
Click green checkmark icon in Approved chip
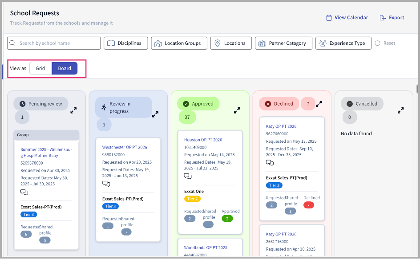[186, 104]
